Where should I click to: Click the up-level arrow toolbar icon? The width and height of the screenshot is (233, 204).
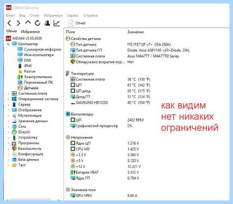[x=28, y=22]
